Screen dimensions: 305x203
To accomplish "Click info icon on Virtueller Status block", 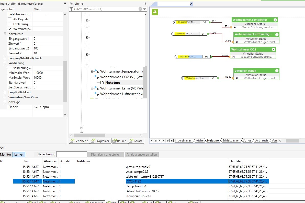I will point(277,71).
